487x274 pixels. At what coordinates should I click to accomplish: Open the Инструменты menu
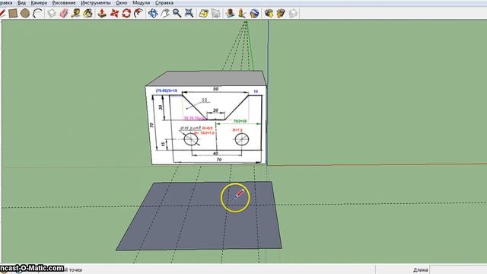(x=95, y=3)
